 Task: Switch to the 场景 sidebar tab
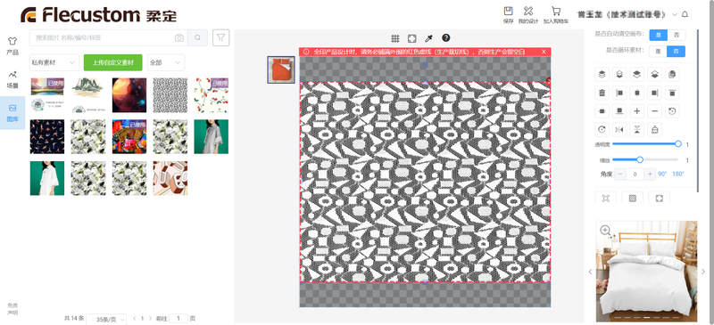[12, 79]
